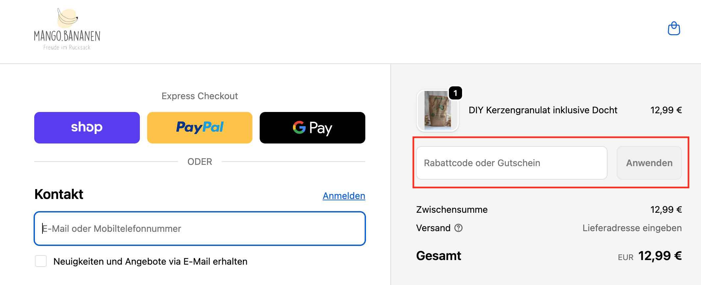701x285 pixels.
Task: Click the Kontakt section heading
Action: [x=59, y=194]
